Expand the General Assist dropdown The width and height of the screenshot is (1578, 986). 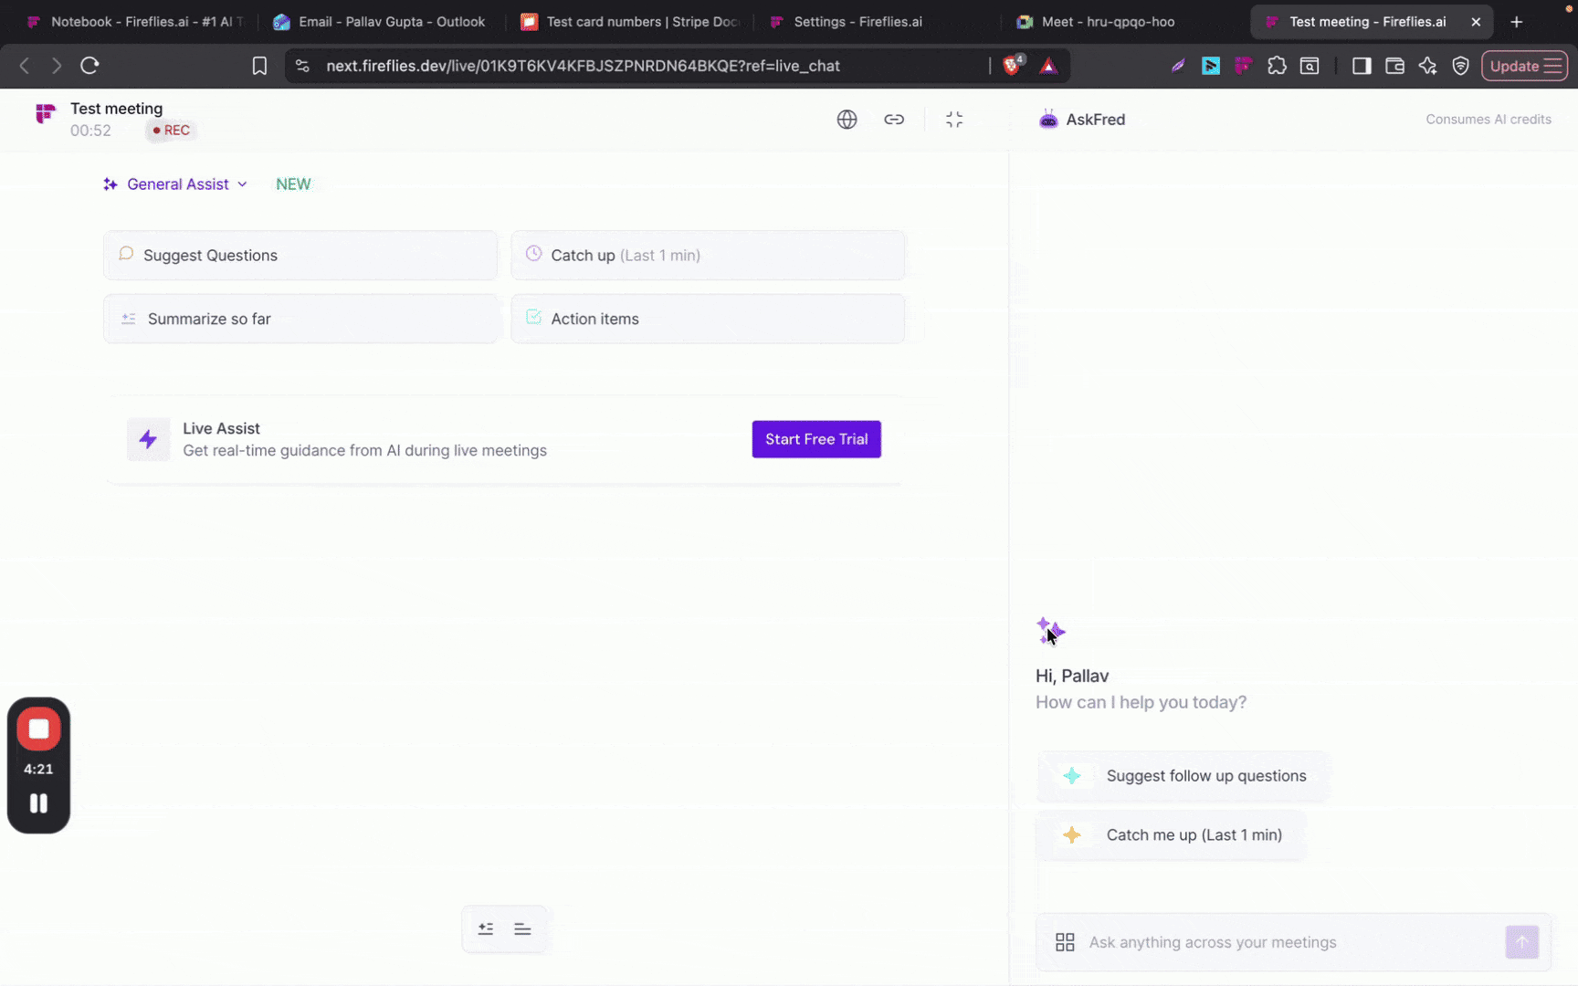click(175, 184)
